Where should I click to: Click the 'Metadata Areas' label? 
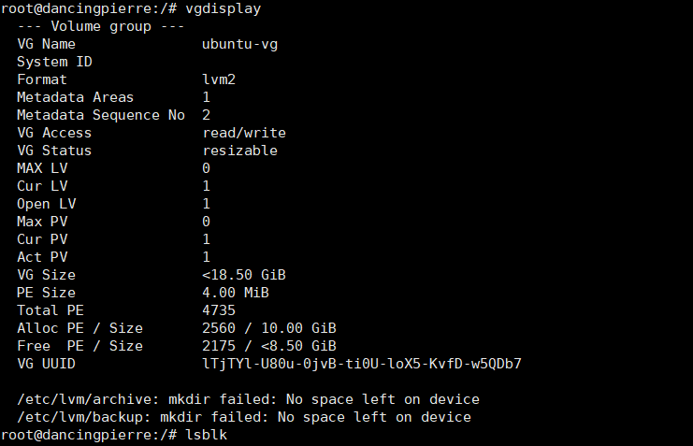coord(75,97)
